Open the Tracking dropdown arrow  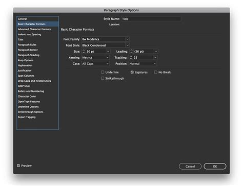click(155, 58)
